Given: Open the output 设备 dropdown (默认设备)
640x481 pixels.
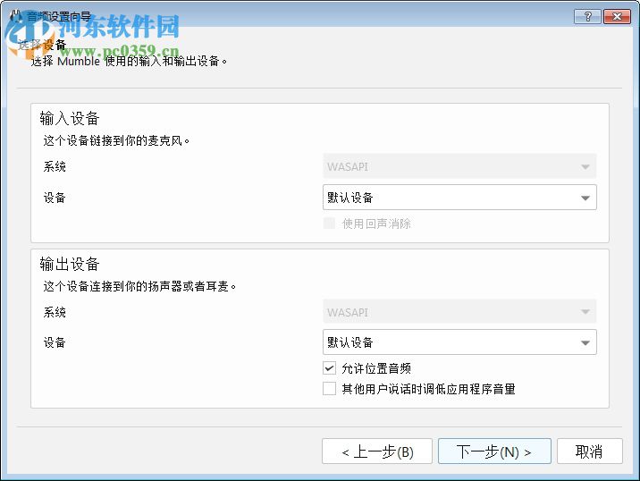Looking at the screenshot, I should (459, 342).
